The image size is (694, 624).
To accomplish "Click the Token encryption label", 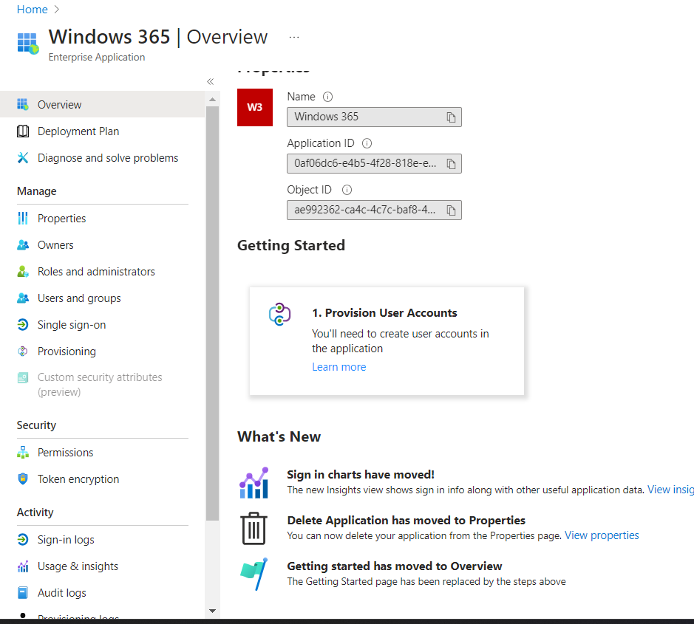I will [x=78, y=479].
